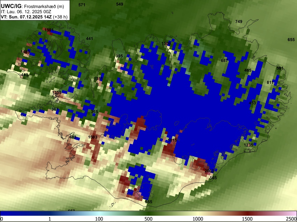Image resolution: width=297 pixels, height=222 pixels.
Task: Select the 1235 value label
Action: click(248, 145)
